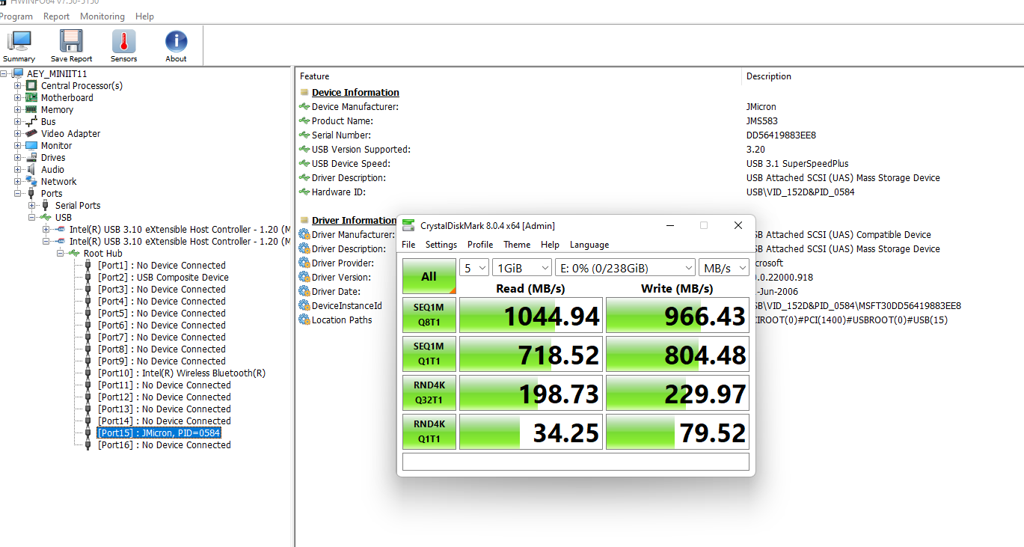Run the SEQ1M Q8T1 test
The image size is (1024, 547).
pos(429,315)
